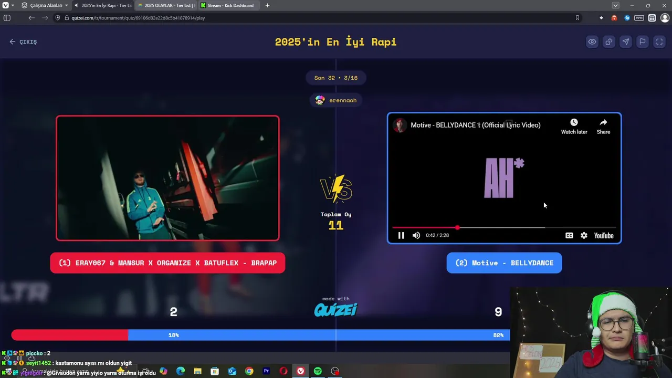Screen dimensions: 672x378
Task: Open Microsoft Edge from taskbar
Action: coord(181,371)
